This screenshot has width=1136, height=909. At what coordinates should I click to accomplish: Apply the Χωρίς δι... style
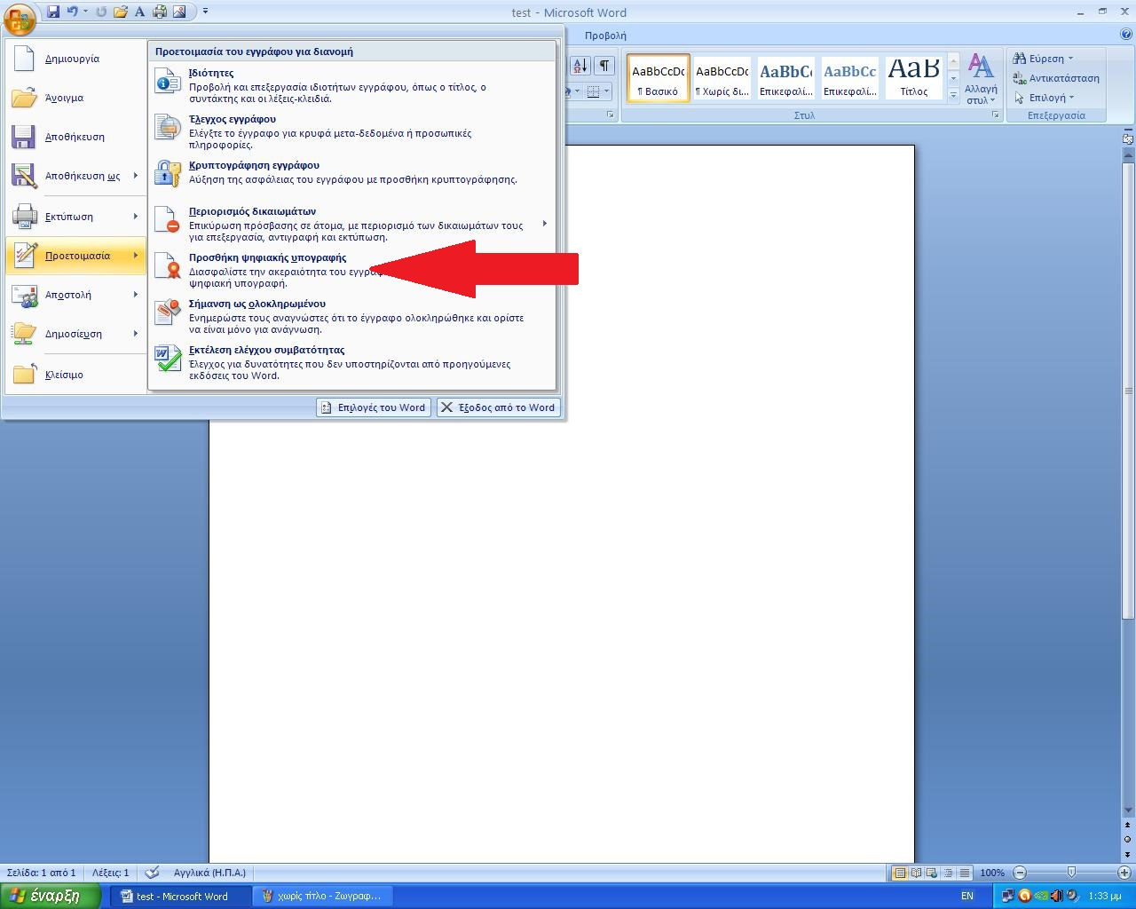point(722,78)
